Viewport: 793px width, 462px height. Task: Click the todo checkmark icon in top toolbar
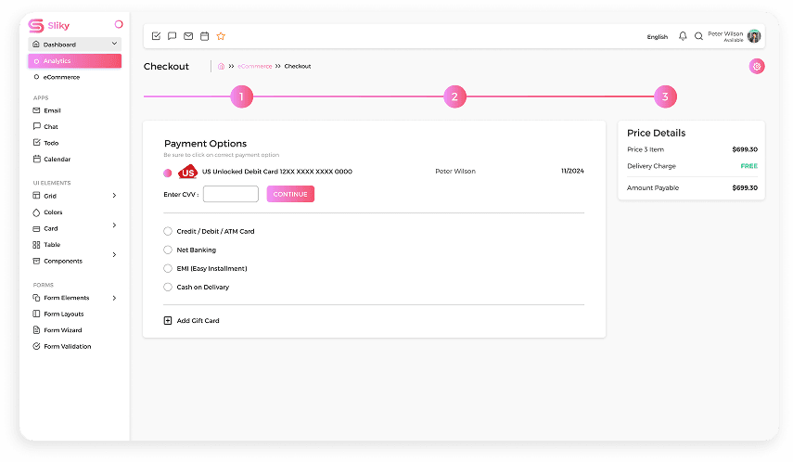(x=156, y=36)
